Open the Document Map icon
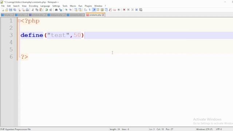The image size is (233, 131). [102, 10]
